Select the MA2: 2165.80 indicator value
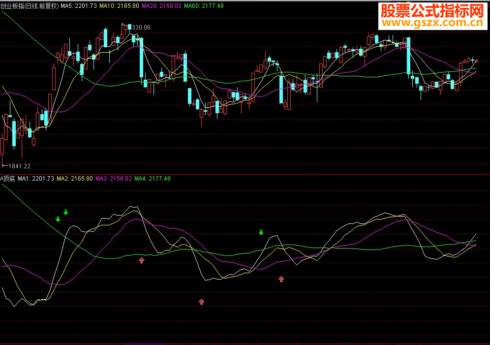490x345 pixels. coord(75,179)
